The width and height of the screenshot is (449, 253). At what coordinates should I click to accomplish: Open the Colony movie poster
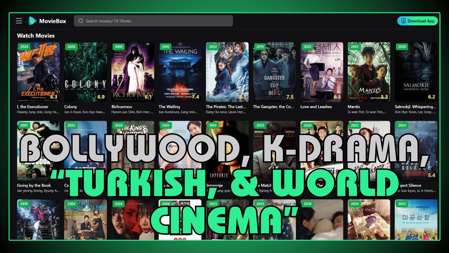86,72
